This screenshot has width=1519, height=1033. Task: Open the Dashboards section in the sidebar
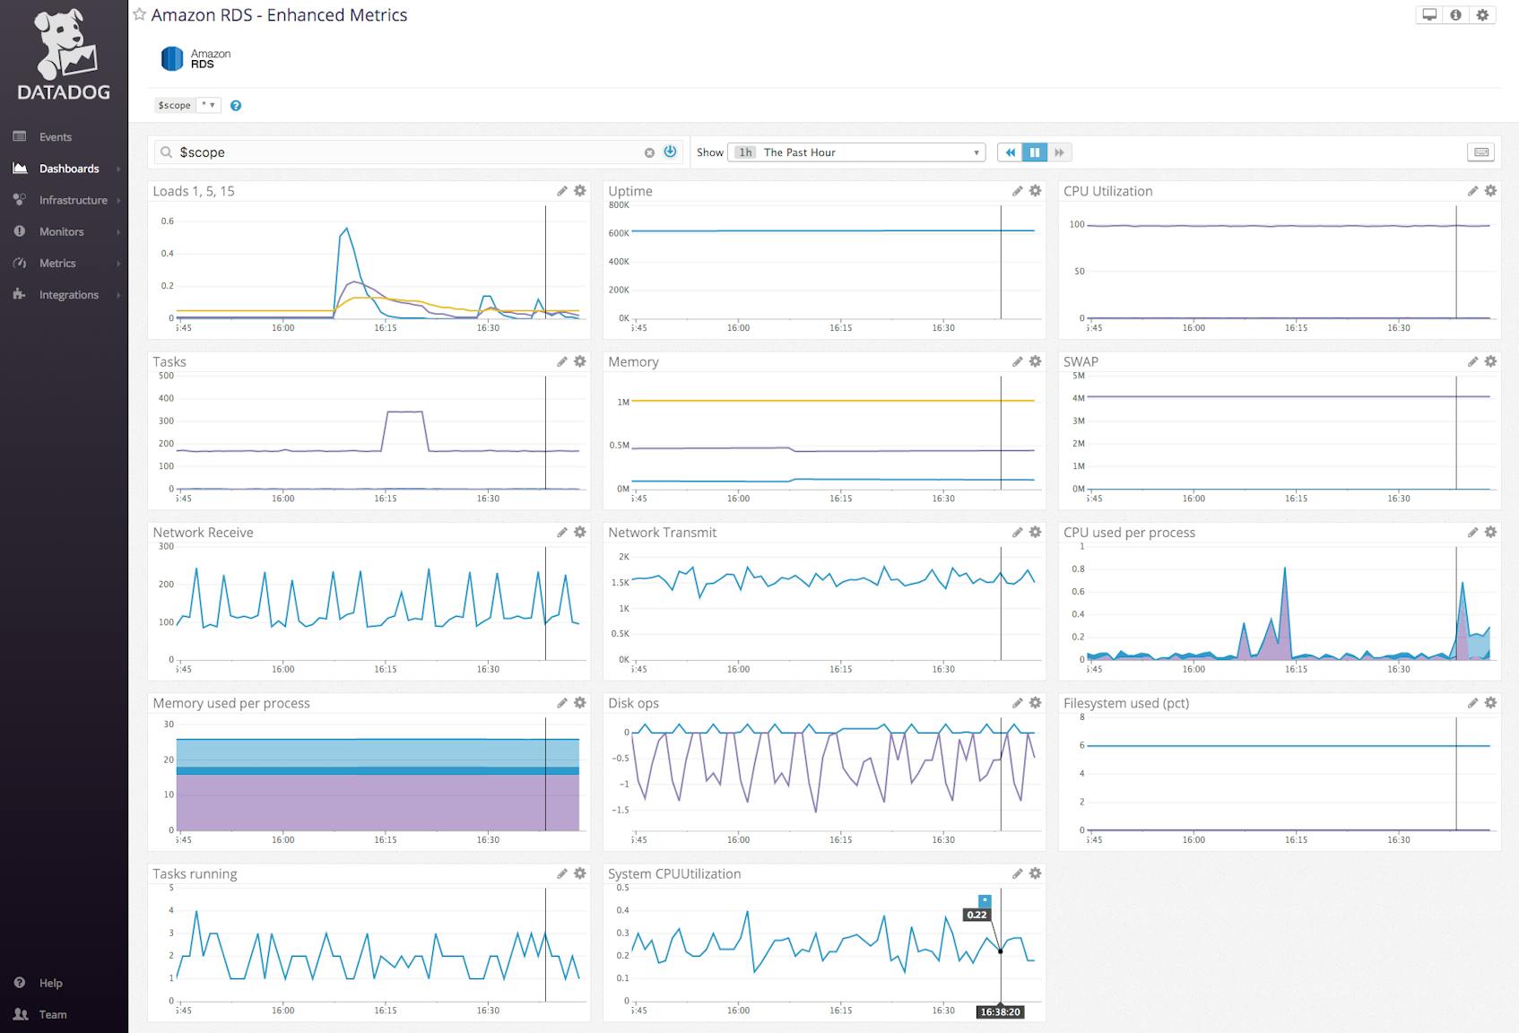[68, 169]
